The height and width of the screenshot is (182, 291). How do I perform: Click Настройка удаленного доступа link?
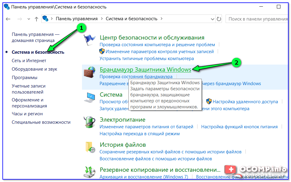[245, 102]
